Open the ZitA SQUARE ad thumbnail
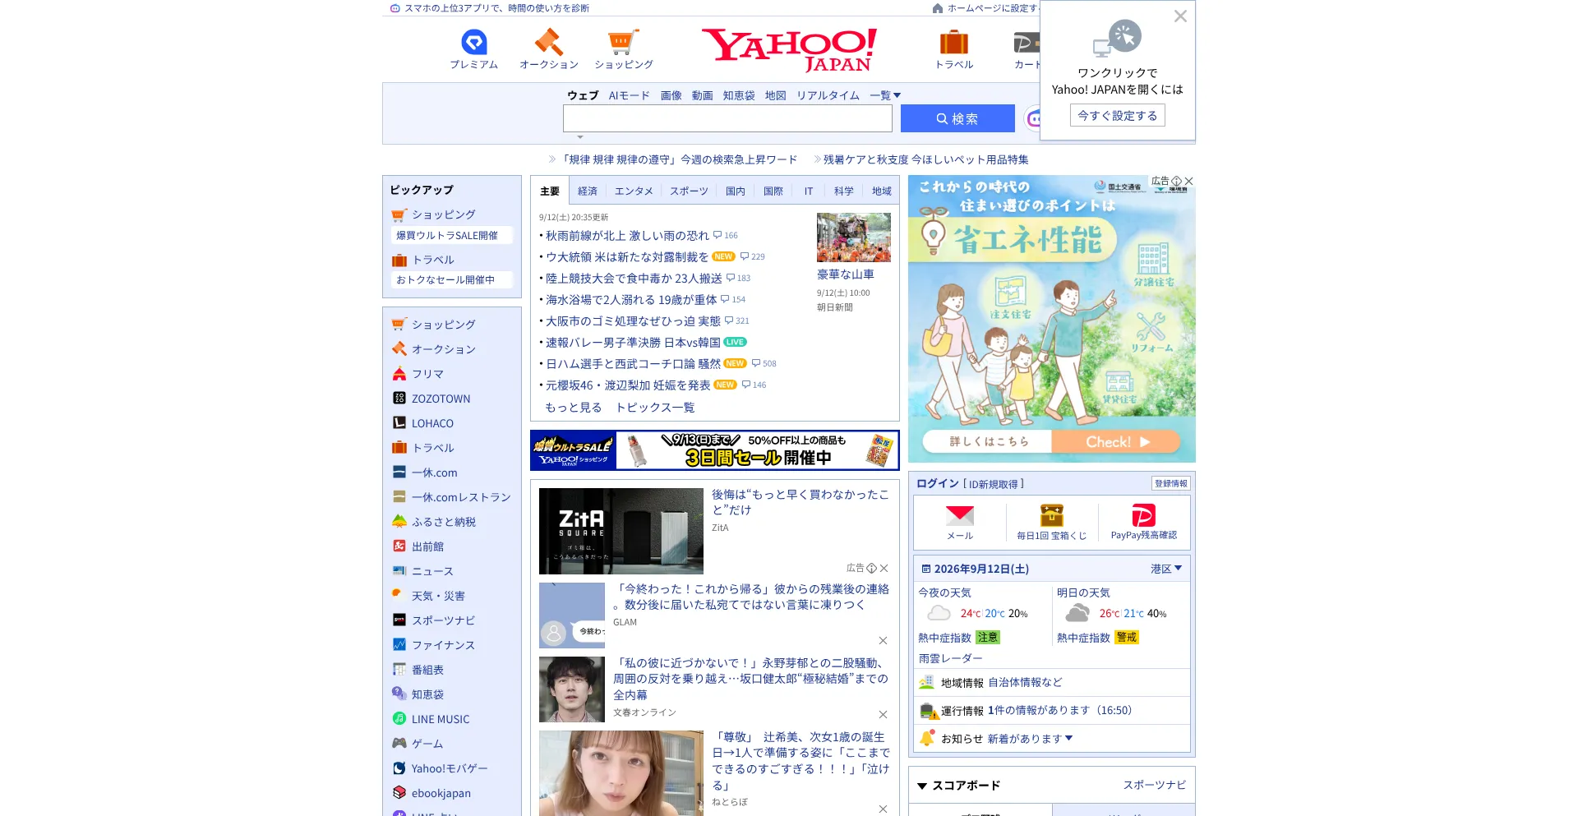1578x816 pixels. click(621, 531)
